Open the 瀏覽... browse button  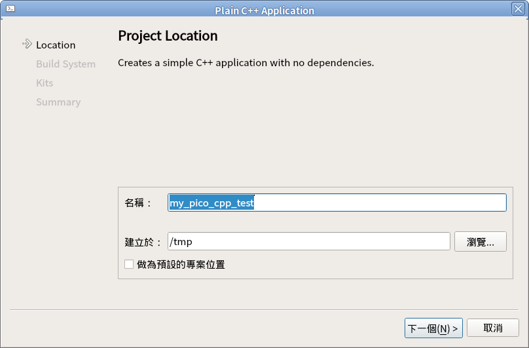[x=480, y=242]
